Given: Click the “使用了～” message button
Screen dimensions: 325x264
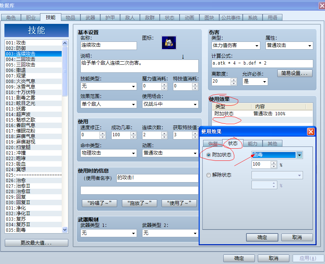Looking at the screenshot, I should pos(179,203).
